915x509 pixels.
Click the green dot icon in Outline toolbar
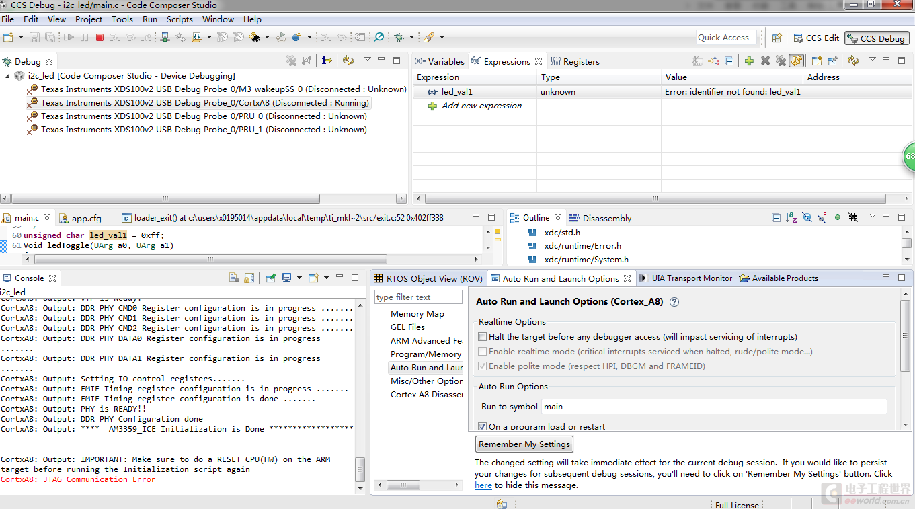pos(838,217)
